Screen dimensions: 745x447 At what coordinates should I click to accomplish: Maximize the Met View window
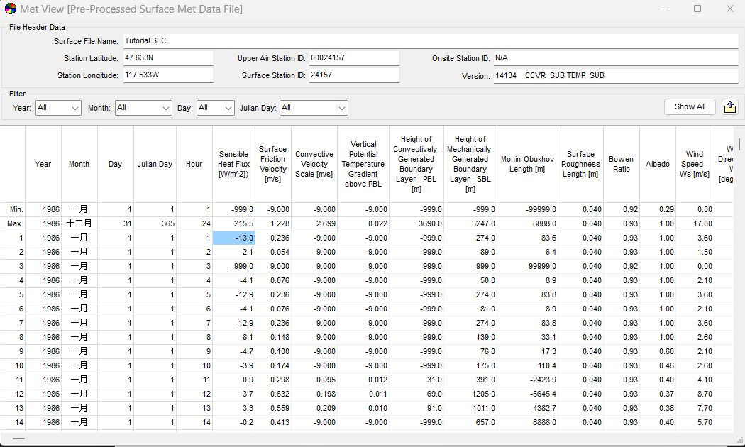[x=697, y=9]
